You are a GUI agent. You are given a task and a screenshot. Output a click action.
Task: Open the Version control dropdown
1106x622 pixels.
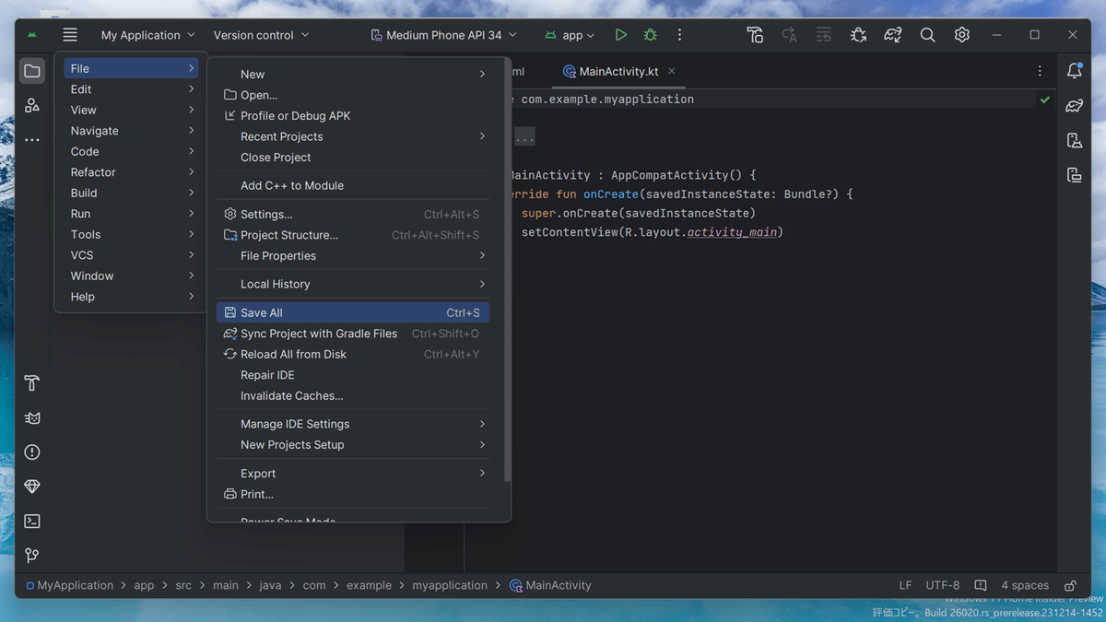[261, 35]
